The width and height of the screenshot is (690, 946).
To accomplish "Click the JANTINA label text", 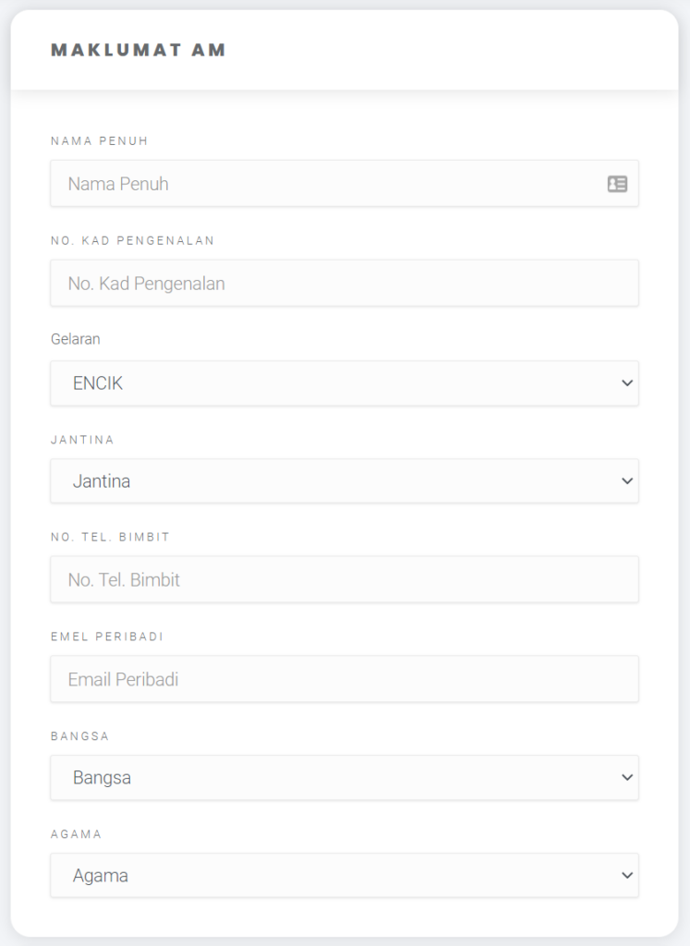I will (82, 440).
